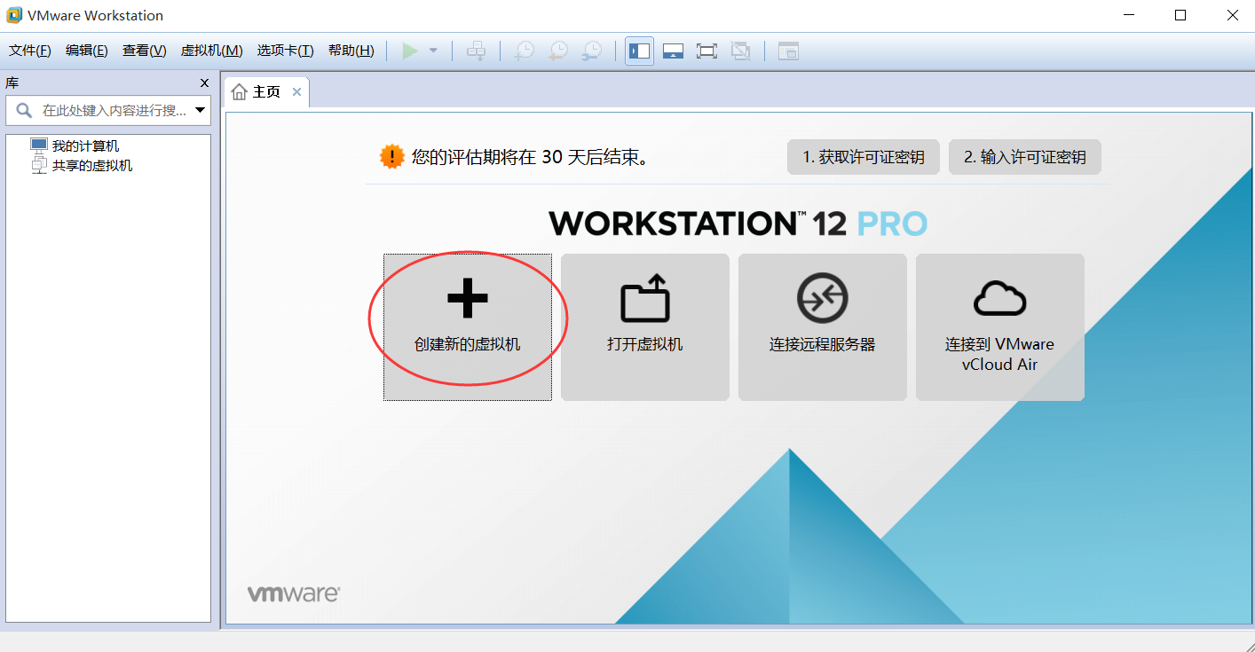Click evaluation text 您的评估期将在 30 天后结束。

532,158
